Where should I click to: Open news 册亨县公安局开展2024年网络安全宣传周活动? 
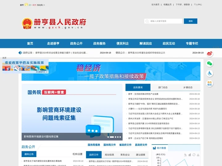click(149, 124)
